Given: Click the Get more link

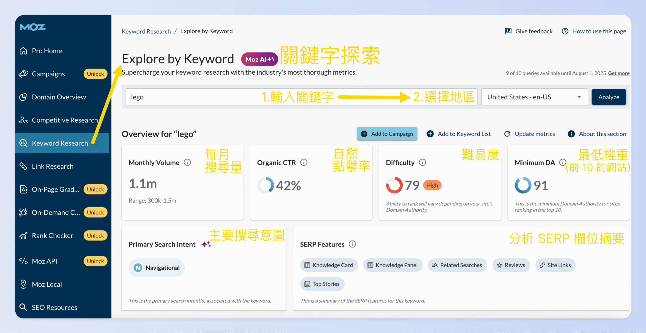Looking at the screenshot, I should tap(618, 73).
